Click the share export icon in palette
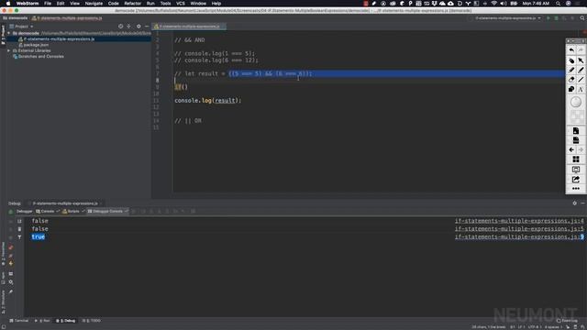 point(576,180)
